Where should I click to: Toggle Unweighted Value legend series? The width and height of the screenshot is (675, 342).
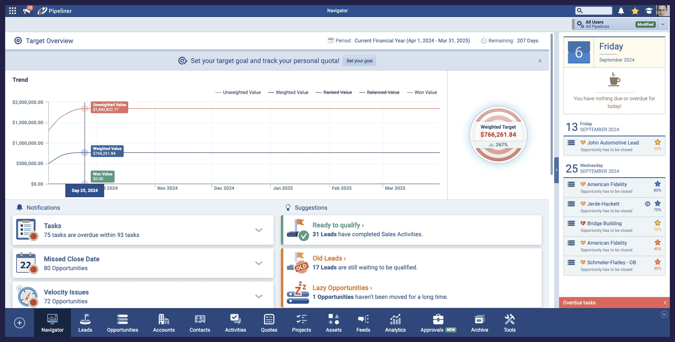click(x=238, y=93)
